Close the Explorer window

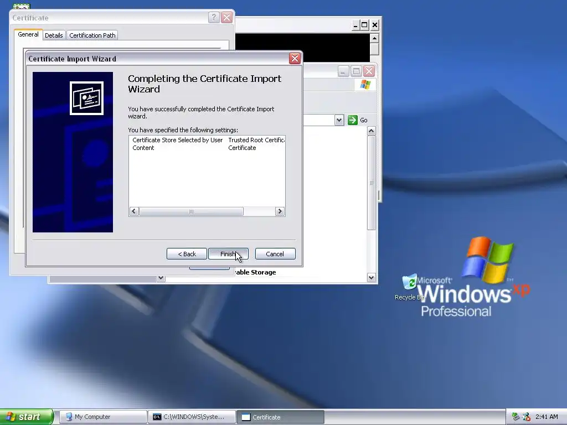point(369,71)
